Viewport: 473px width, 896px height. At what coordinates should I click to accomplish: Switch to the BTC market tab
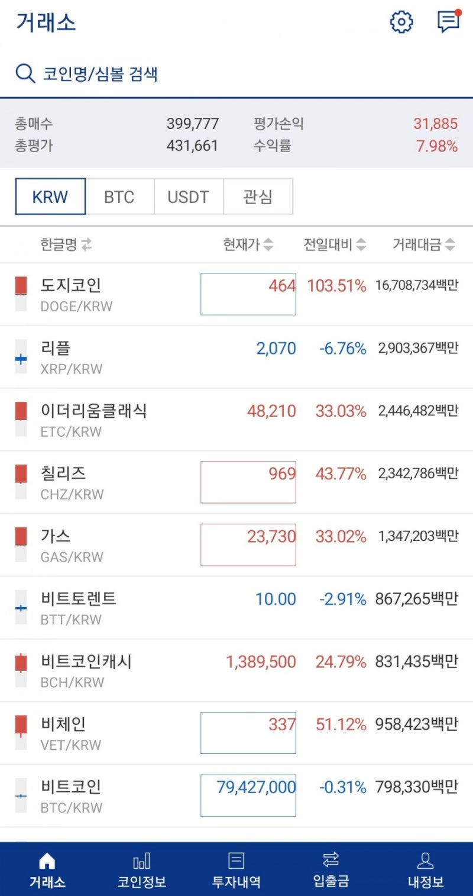[119, 196]
